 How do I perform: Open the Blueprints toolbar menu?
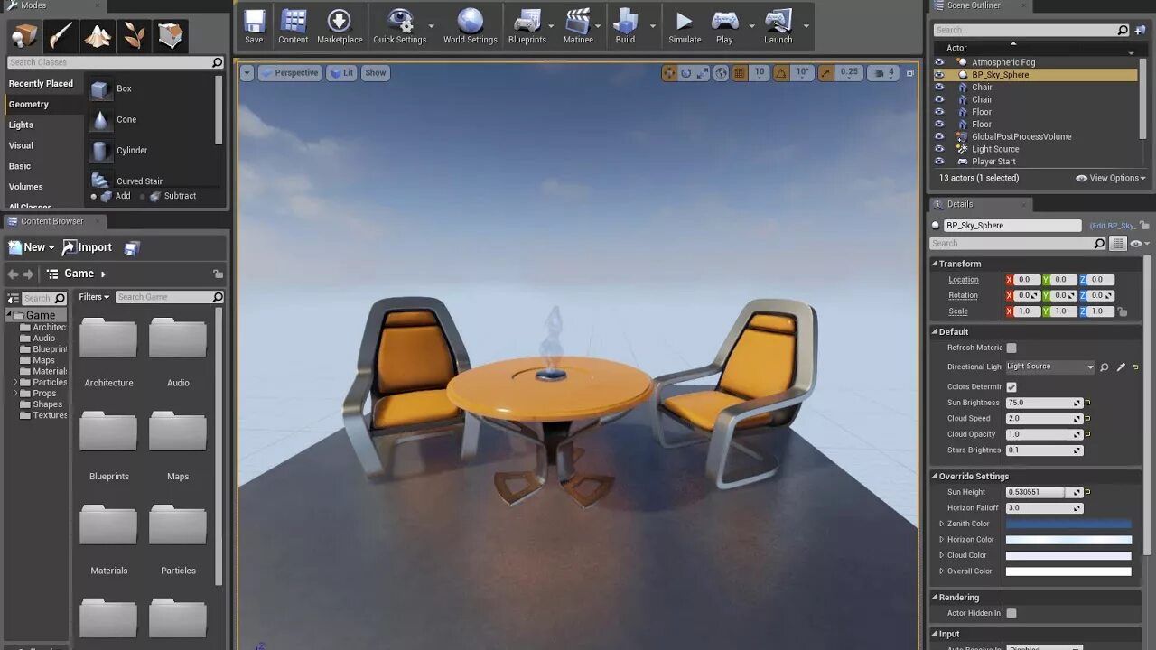pos(527,26)
